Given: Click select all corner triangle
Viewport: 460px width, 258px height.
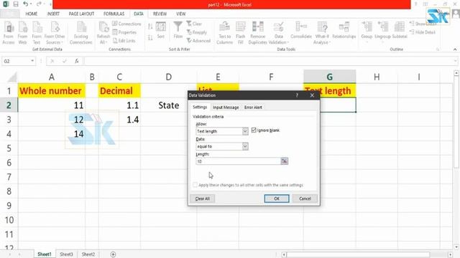Looking at the screenshot, I should (x=12, y=77).
